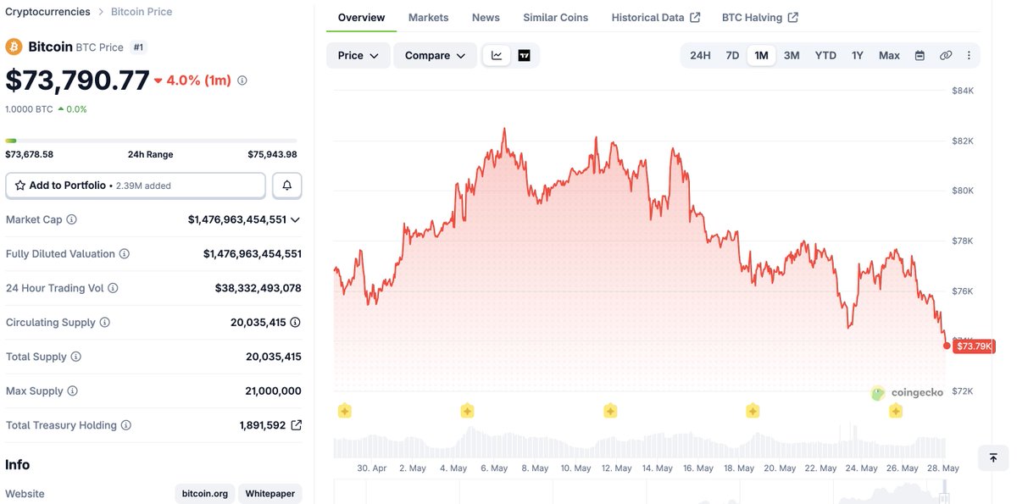
Task: Click the #1 rank badge
Action: pyautogui.click(x=139, y=47)
